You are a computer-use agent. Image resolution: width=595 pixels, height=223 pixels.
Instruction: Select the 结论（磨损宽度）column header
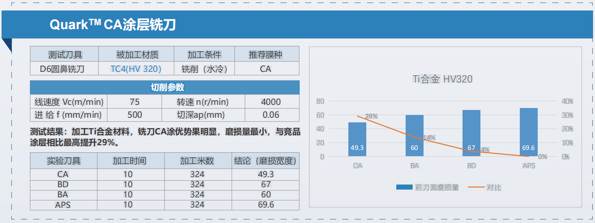click(x=265, y=160)
